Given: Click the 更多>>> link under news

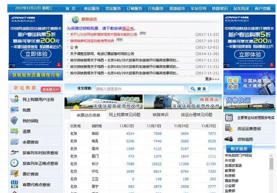Looking at the screenshot, I should (212, 79).
